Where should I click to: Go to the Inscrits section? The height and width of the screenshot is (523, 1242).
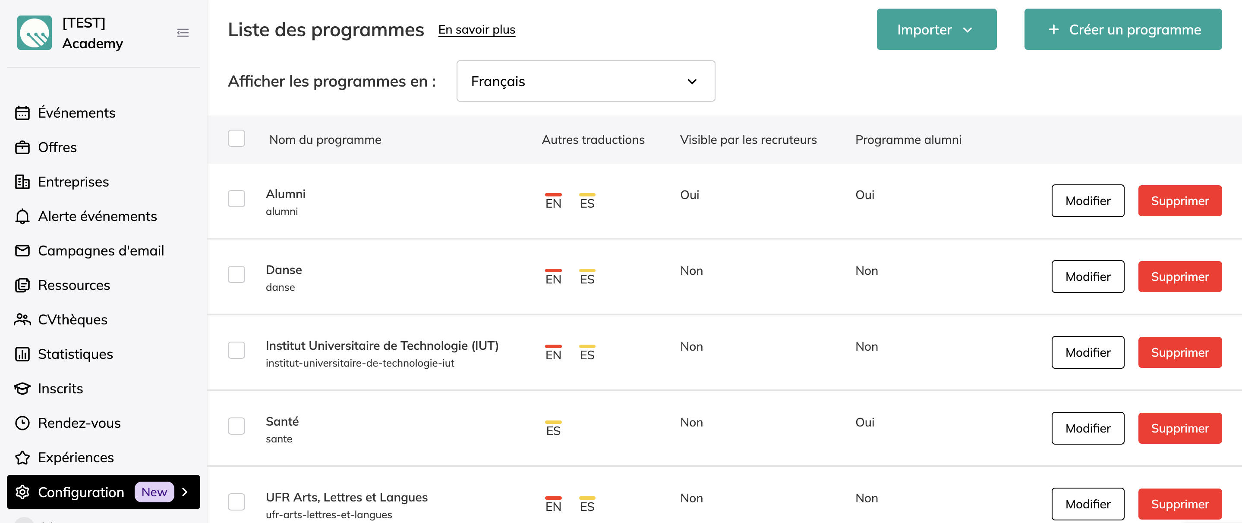pyautogui.click(x=60, y=388)
